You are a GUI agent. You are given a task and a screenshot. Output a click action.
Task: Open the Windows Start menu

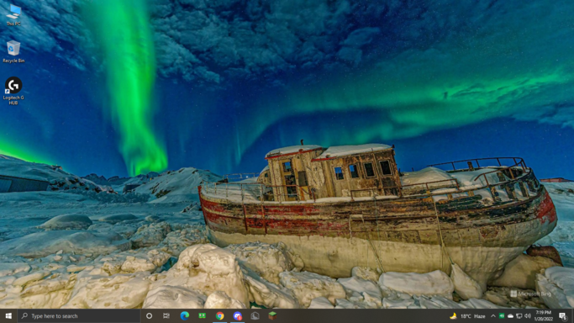pos(8,315)
